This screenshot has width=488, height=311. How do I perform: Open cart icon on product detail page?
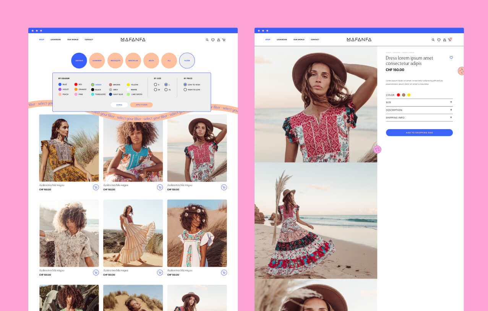450,39
